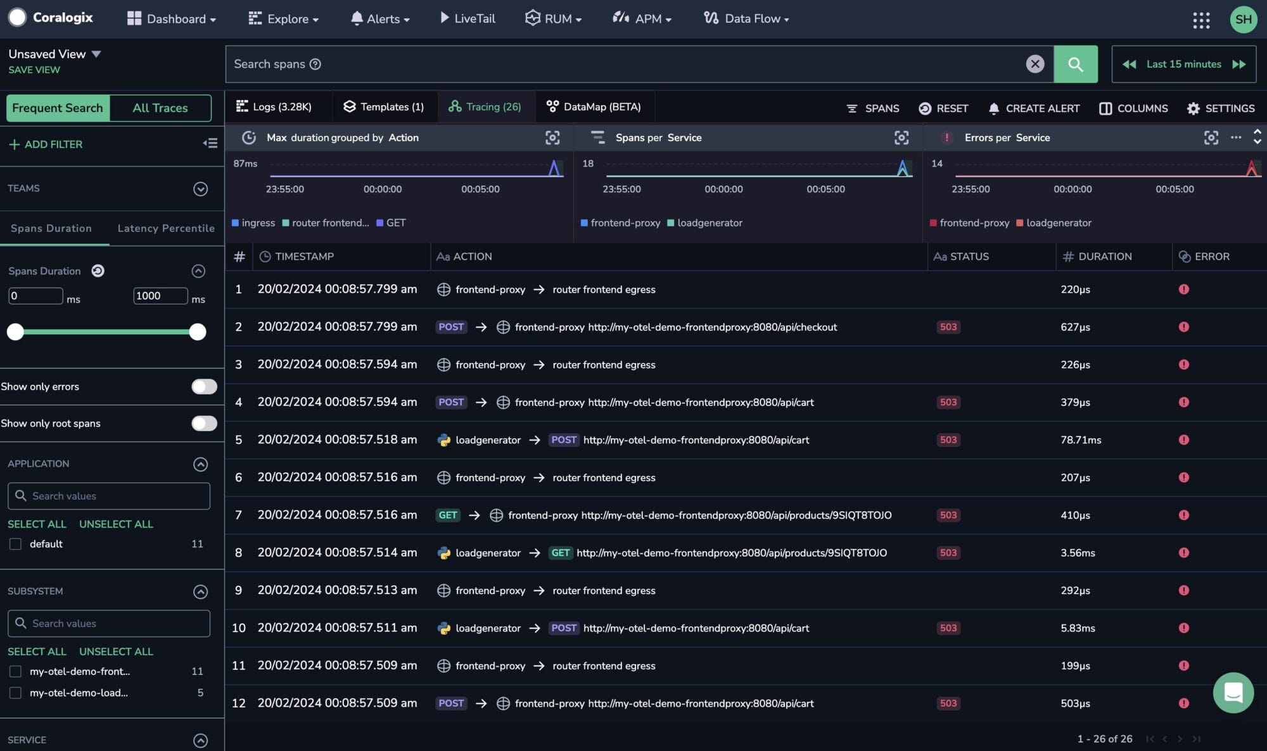Go to the last page of results
Screen dimensions: 1267x751
point(1196,739)
